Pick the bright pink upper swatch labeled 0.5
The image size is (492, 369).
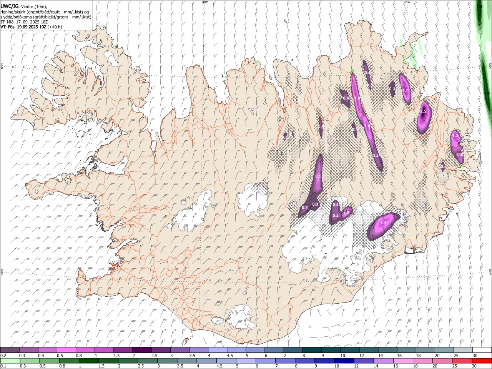[66, 350]
